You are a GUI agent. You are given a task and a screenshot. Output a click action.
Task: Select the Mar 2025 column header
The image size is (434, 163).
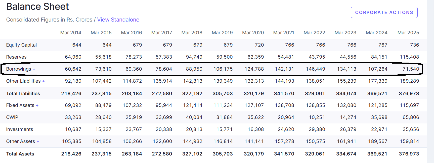pos(408,33)
